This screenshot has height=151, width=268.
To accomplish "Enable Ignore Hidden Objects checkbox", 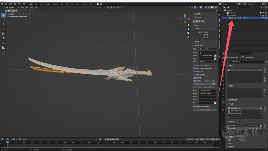I will pyautogui.click(x=194, y=65).
